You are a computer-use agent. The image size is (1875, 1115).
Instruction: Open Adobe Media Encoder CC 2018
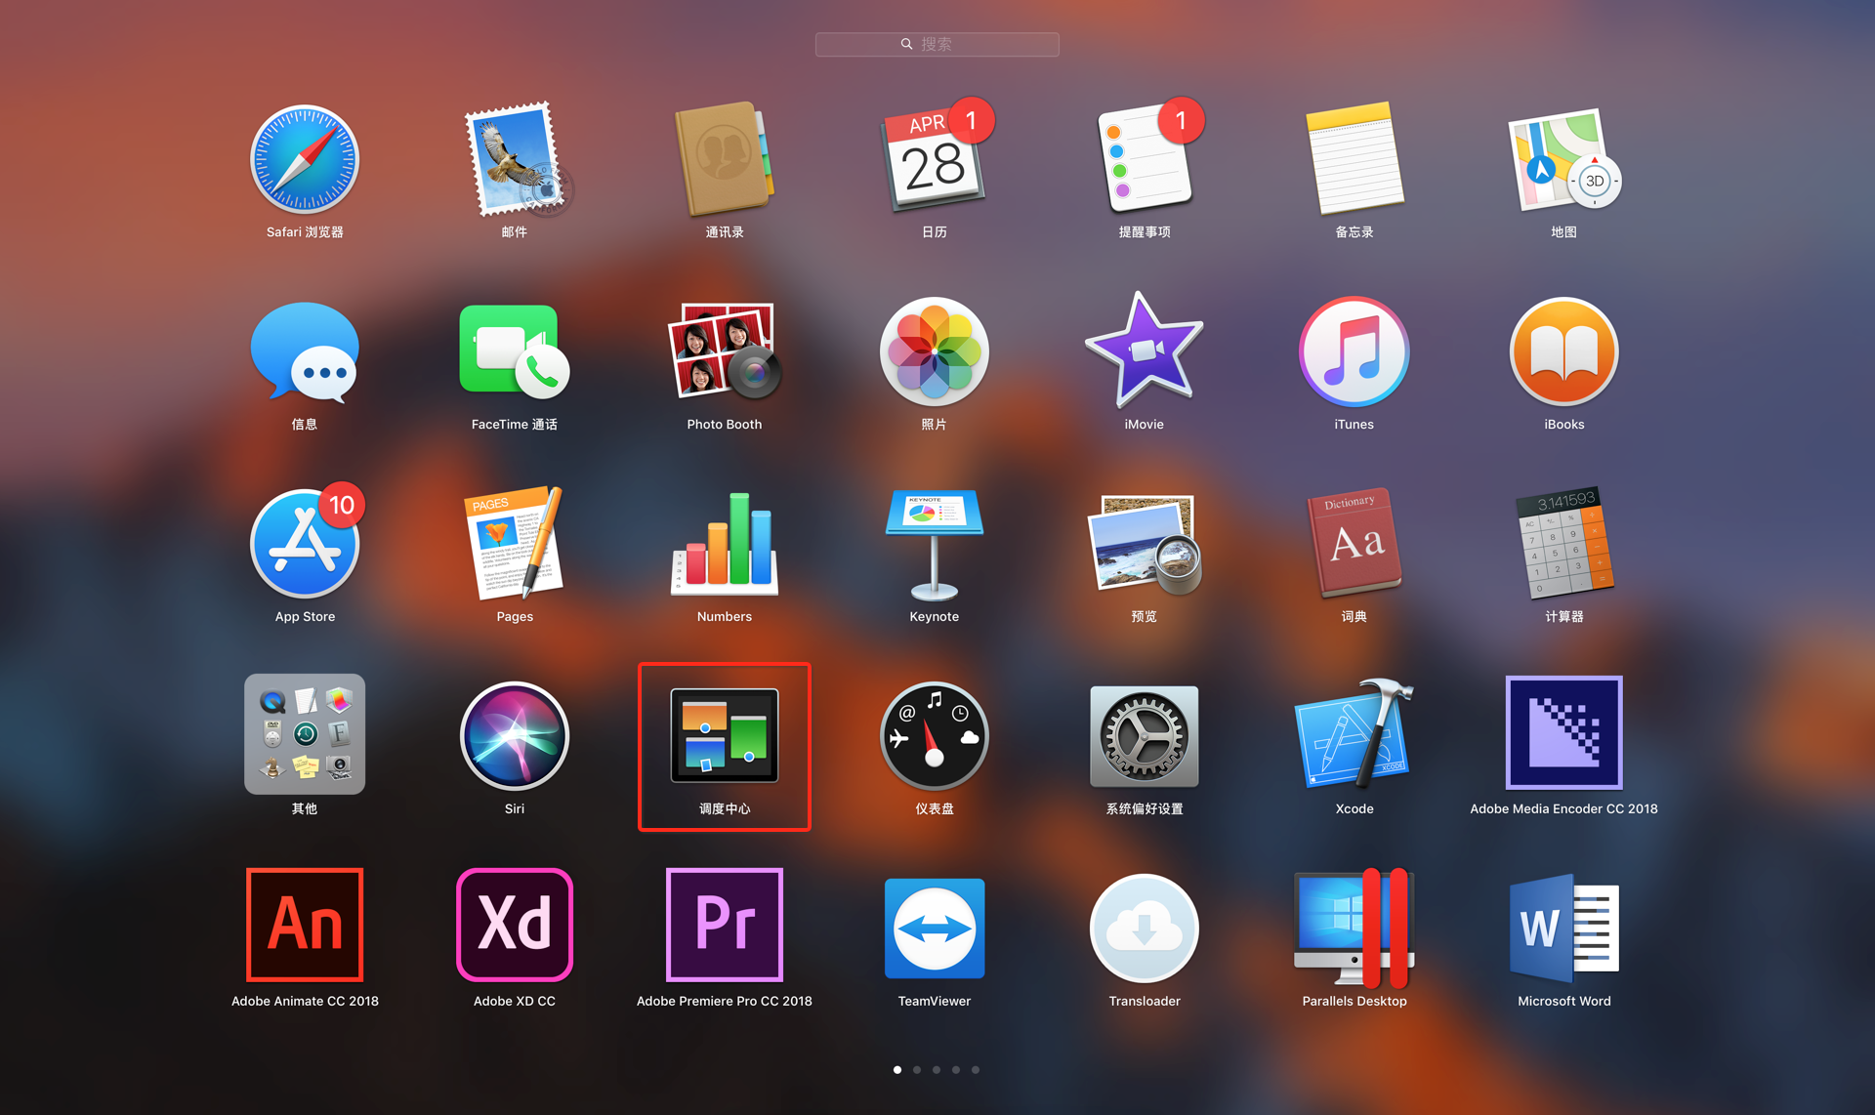[1563, 732]
